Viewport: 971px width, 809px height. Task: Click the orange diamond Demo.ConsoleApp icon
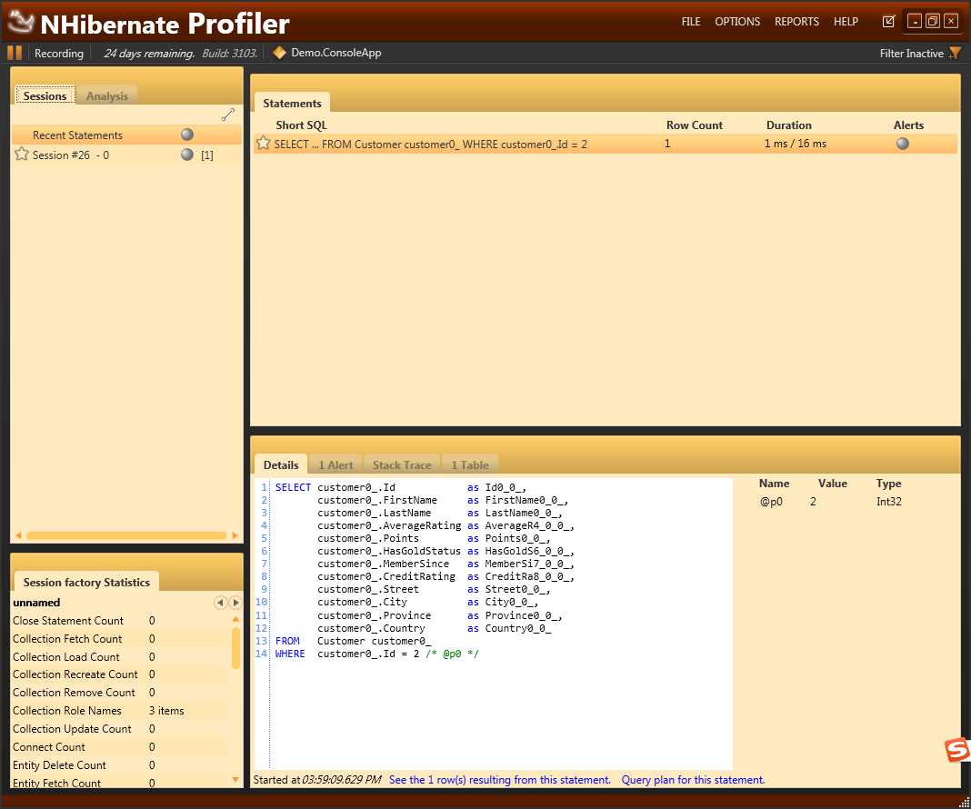pos(280,53)
